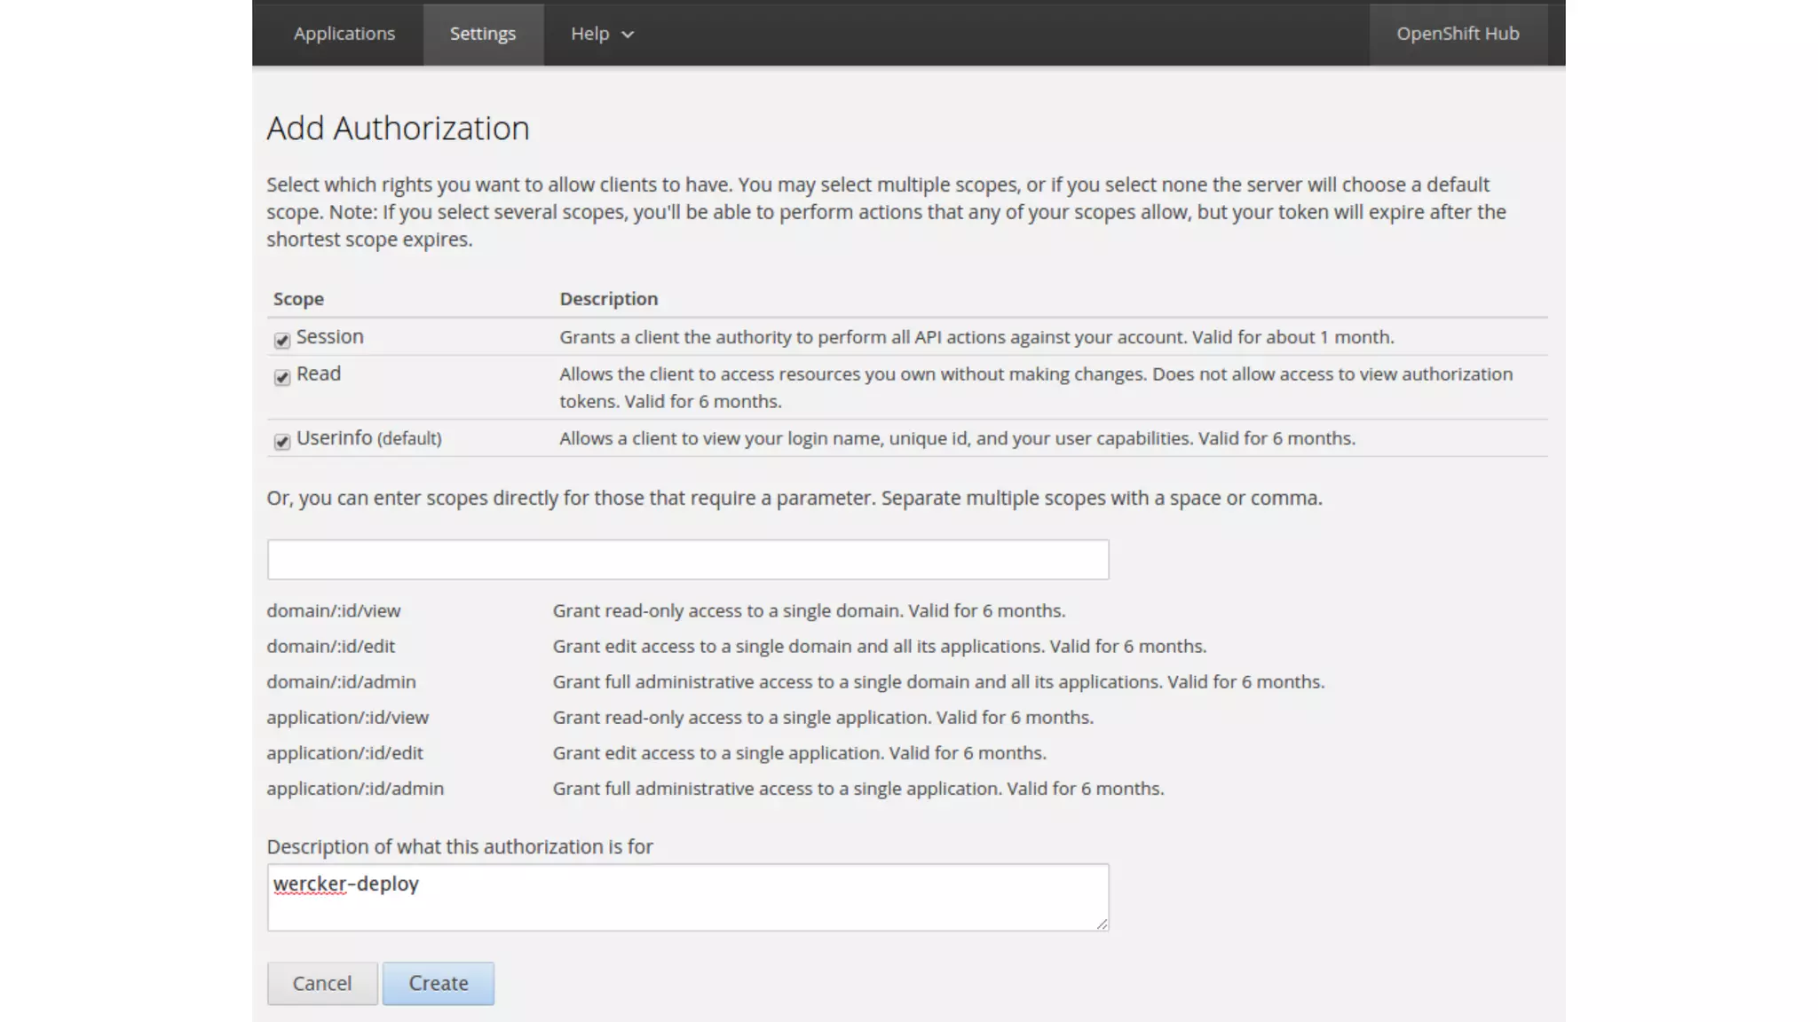Expand the Help dropdown chevron arrow

[628, 35]
